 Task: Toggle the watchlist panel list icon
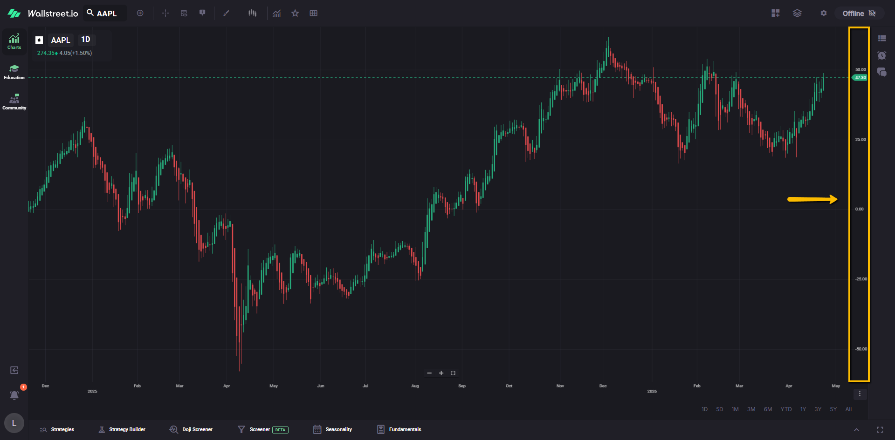[x=881, y=39]
